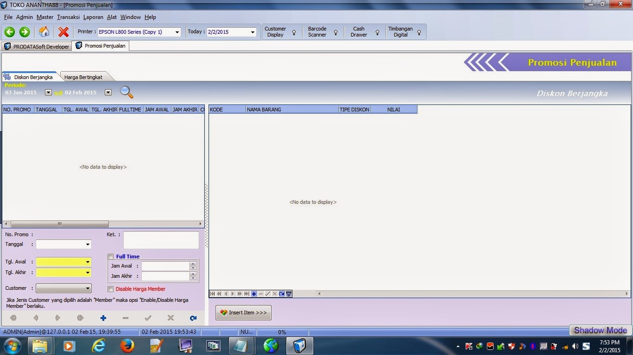Open the filter icon in the item grid navigator
The height and width of the screenshot is (355, 633).
pyautogui.click(x=289, y=294)
